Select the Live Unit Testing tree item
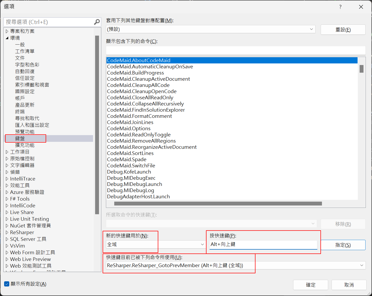This screenshot has height=296, width=372. pyautogui.click(x=29, y=219)
